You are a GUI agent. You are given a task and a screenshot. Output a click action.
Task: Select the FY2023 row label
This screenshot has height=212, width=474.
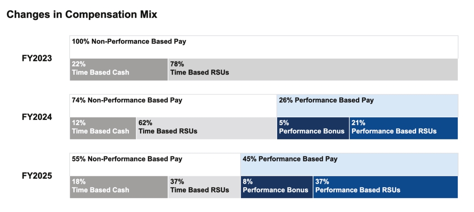pos(37,59)
